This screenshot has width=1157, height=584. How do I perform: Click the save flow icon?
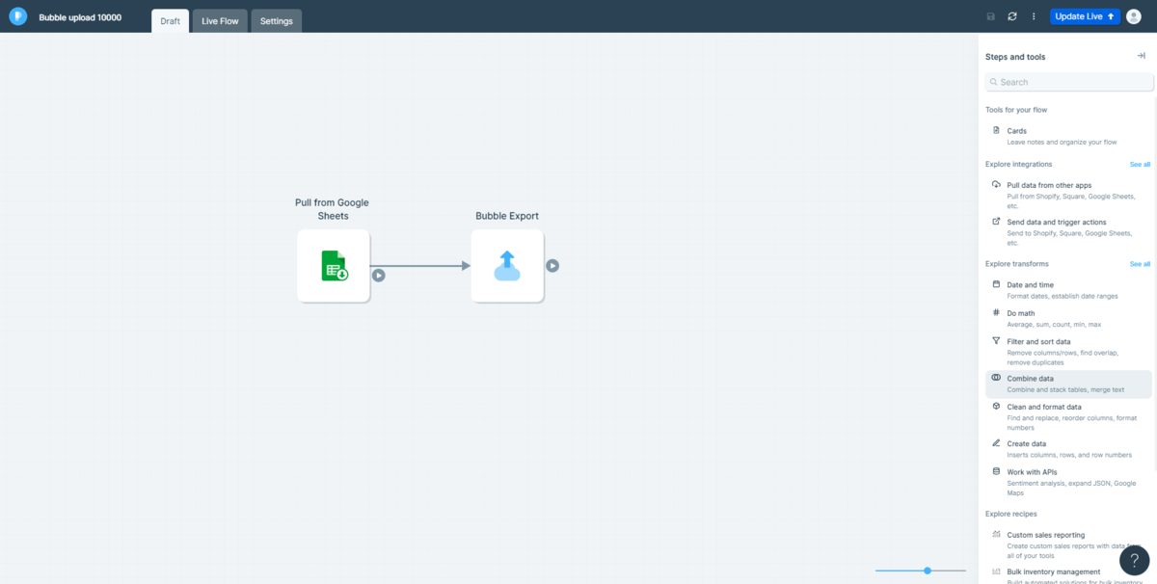coord(990,16)
